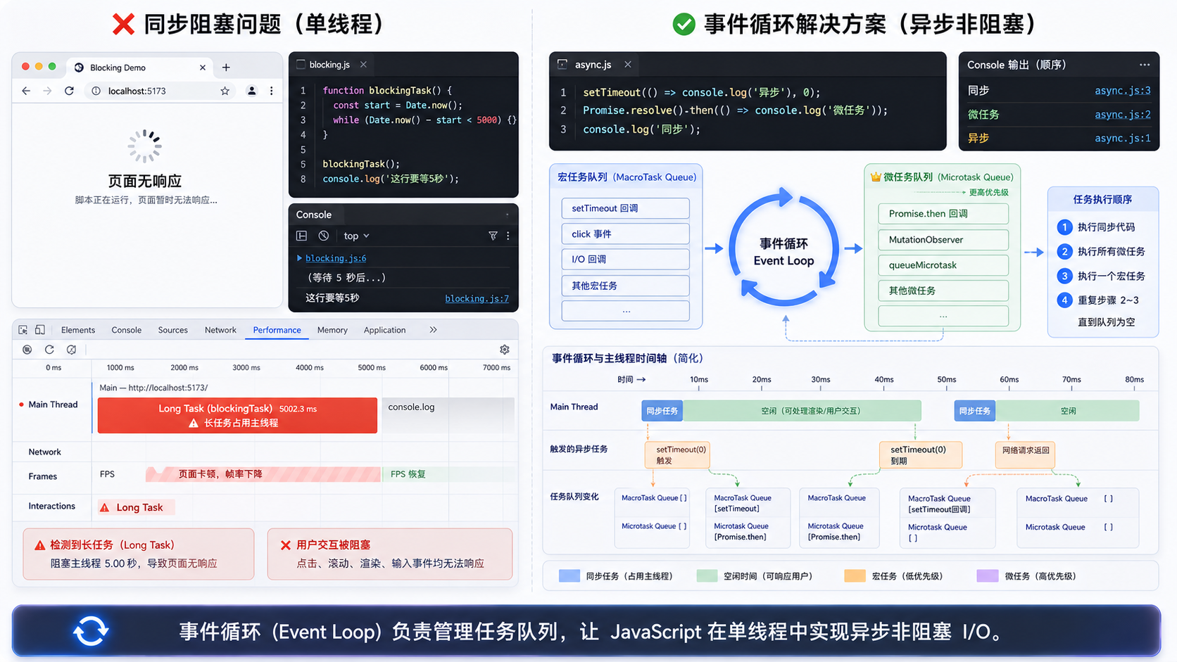Image resolution: width=1177 pixels, height=662 pixels.
Task: Switch to the Application tab
Action: tap(384, 330)
